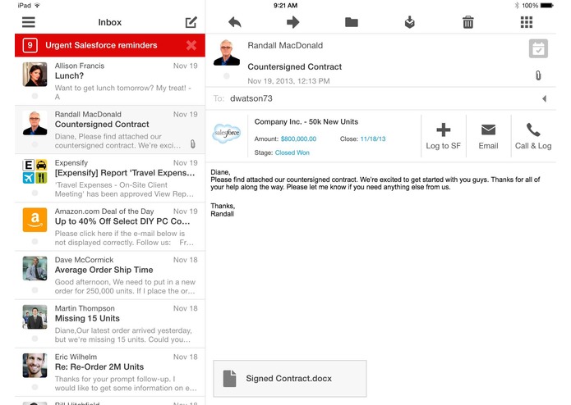571x405 pixels.
Task: Click Eric Wilhelm's avatar photo
Action: click(35, 365)
